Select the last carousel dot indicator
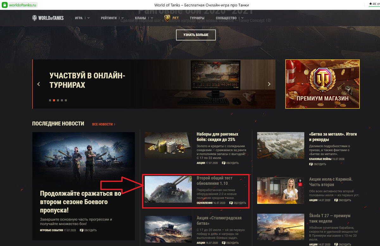 pos(66,100)
